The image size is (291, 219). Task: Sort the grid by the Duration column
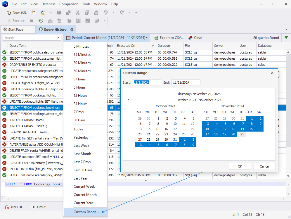[169, 46]
